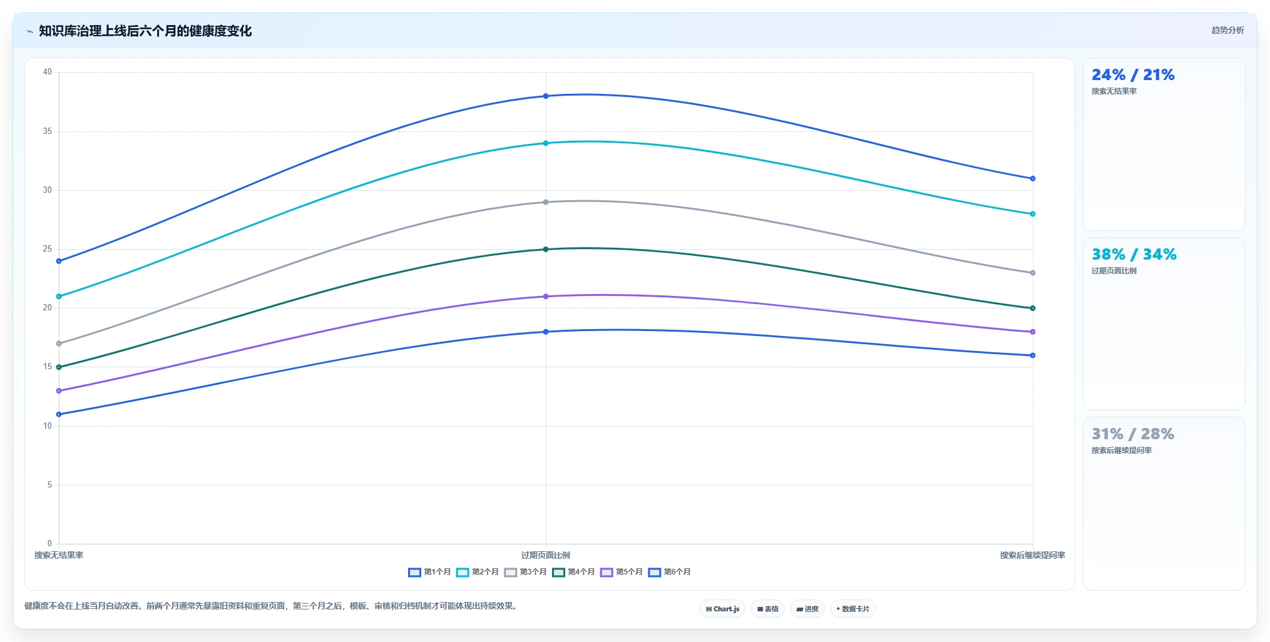The width and height of the screenshot is (1270, 642).
Task: Click the Chart.js chip icon
Action: pos(709,609)
